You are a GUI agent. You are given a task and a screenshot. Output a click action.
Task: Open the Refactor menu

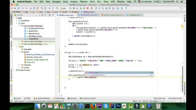(84, 2)
